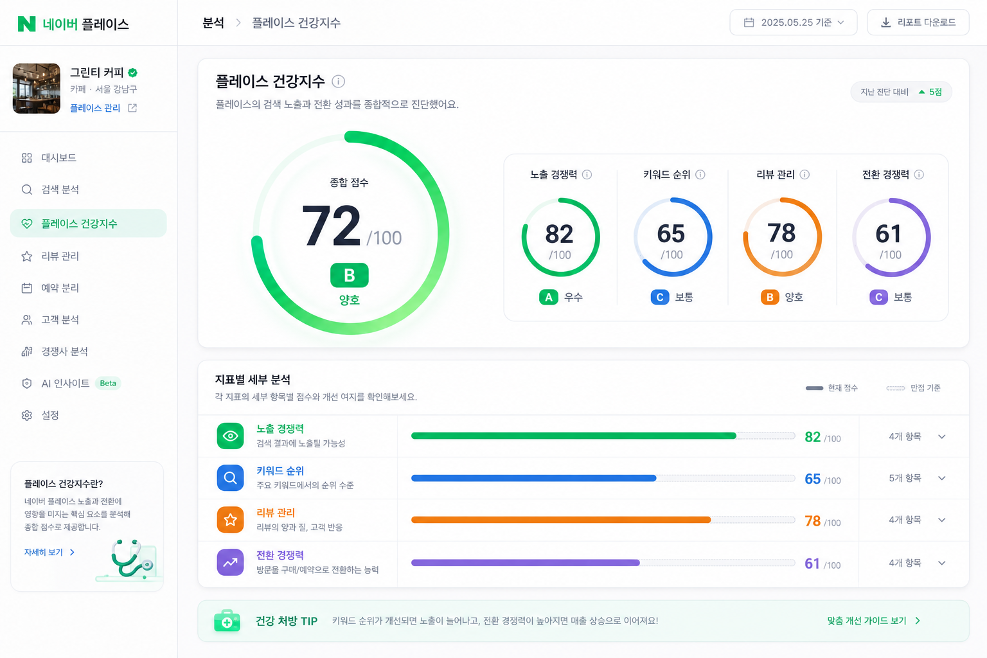Click the chart icon for 경쟁사 분석 menu
The height and width of the screenshot is (658, 987).
pyautogui.click(x=27, y=351)
